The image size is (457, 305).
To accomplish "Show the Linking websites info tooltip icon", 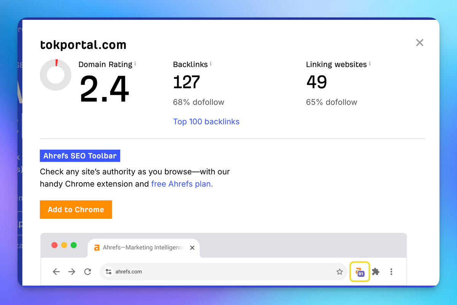I will point(370,64).
